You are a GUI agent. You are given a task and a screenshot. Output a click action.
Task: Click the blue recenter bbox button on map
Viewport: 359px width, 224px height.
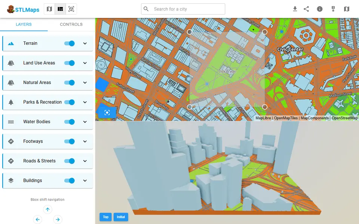pyautogui.click(x=107, y=112)
